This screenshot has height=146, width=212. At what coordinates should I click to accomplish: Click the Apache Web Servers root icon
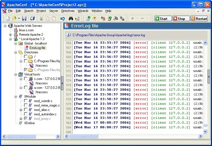pos(10,25)
